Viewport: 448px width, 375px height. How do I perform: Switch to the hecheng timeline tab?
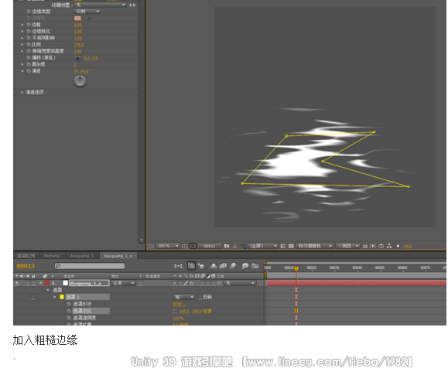click(52, 256)
